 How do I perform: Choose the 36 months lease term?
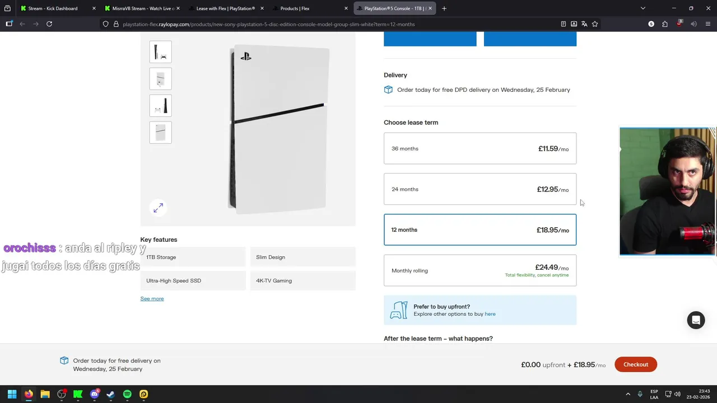[480, 148]
